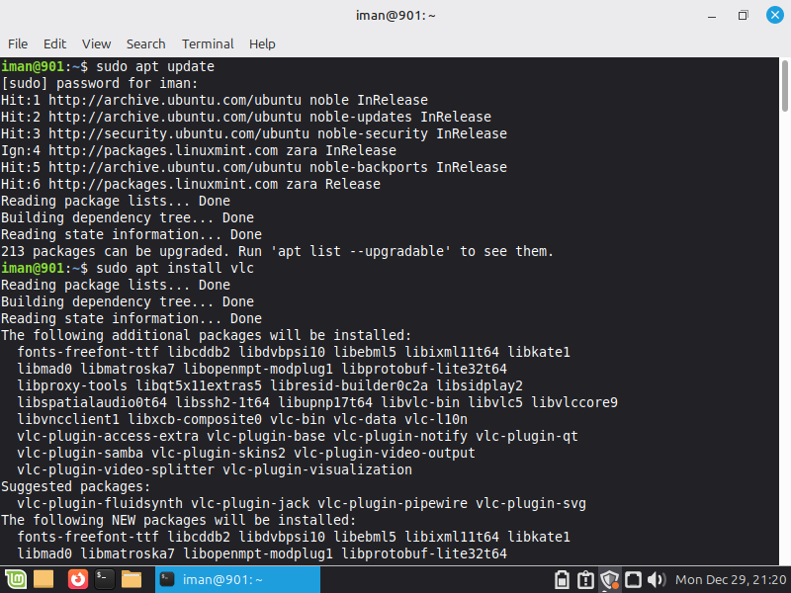This screenshot has height=593, width=791.
Task: Open the Edit menu
Action: [54, 43]
